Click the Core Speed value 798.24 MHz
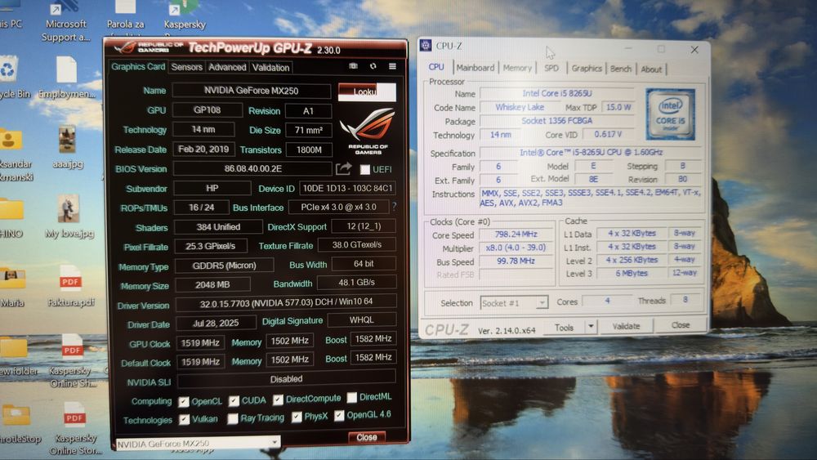817x460 pixels. [x=516, y=234]
